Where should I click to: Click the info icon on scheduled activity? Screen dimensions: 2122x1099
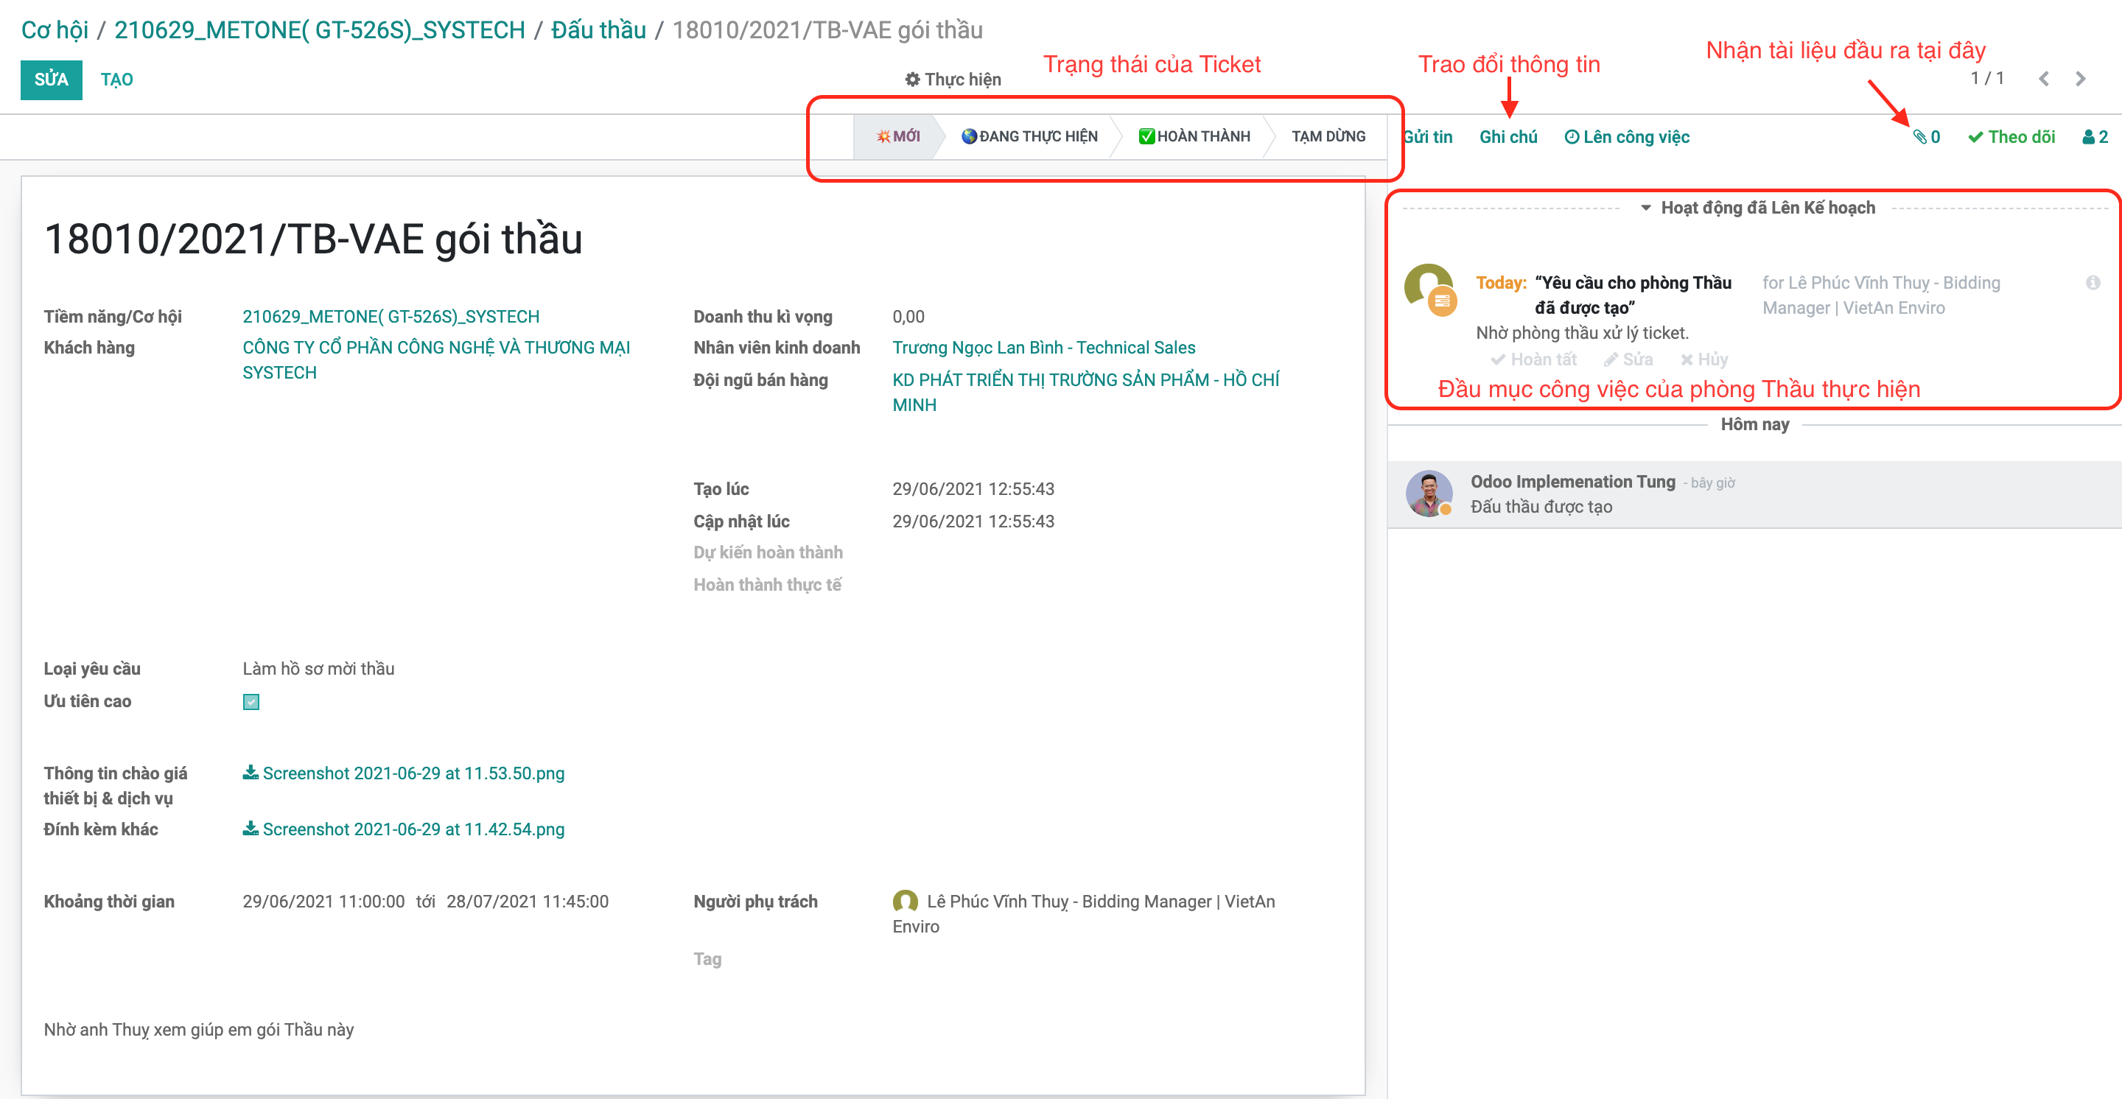2093,282
